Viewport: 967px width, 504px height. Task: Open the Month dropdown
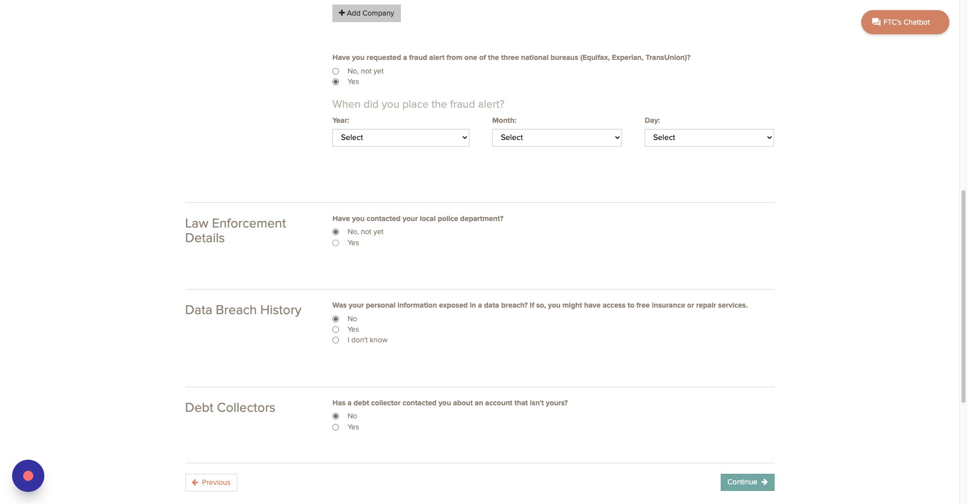point(557,137)
